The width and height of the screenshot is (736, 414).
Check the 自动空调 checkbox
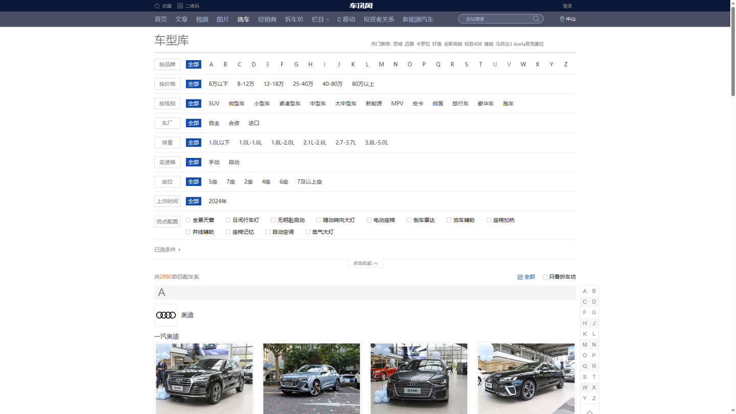268,232
